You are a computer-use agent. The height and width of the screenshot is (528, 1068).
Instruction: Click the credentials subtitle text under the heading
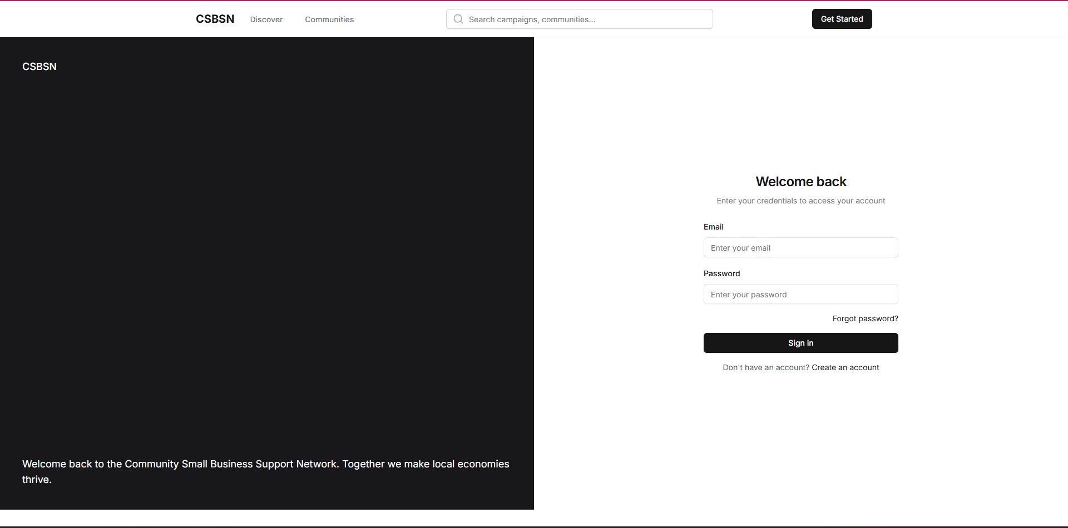click(801, 201)
